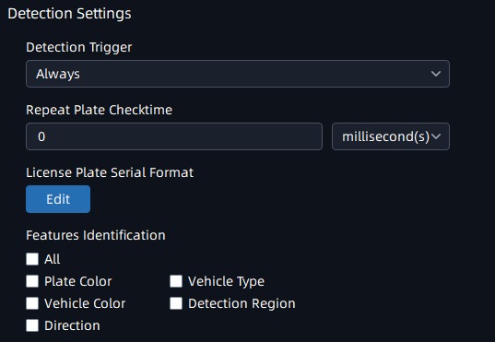Tick the Vehicle Type checkbox
The image size is (495, 342).
point(176,281)
